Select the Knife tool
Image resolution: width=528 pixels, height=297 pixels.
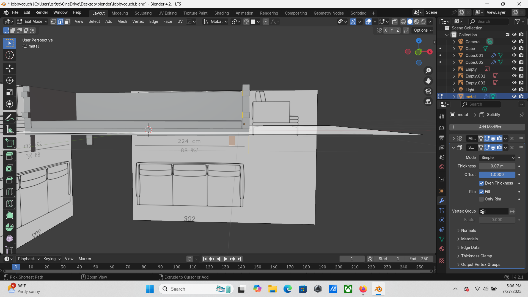[x=10, y=204]
